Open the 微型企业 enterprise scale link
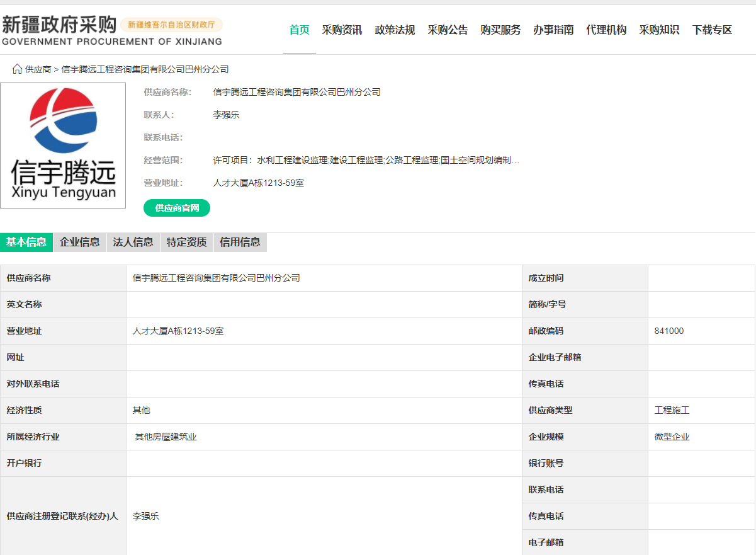 click(x=671, y=436)
